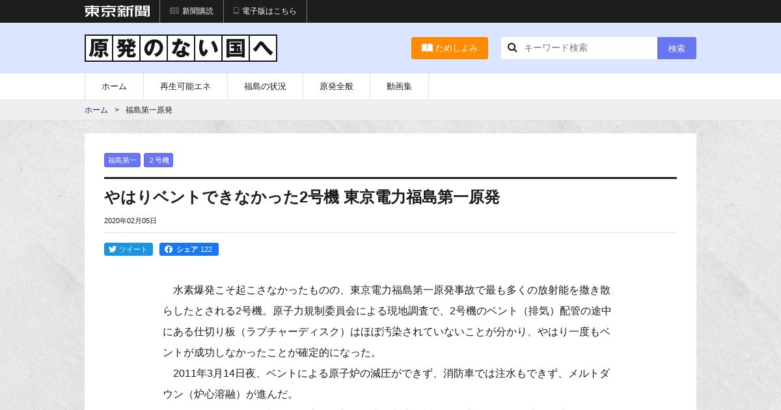
Task: Follow the ホーム breadcrumb link
Action: 96,110
